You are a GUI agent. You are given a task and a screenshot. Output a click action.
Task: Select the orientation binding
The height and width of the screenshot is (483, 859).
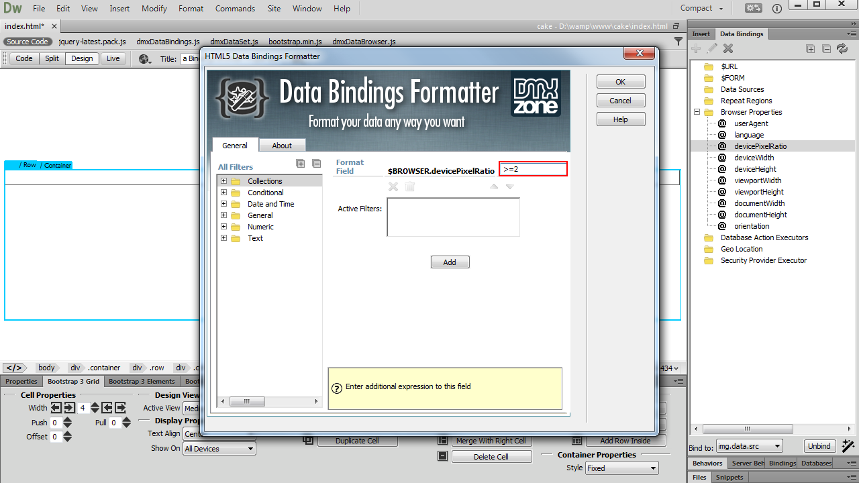pos(752,226)
